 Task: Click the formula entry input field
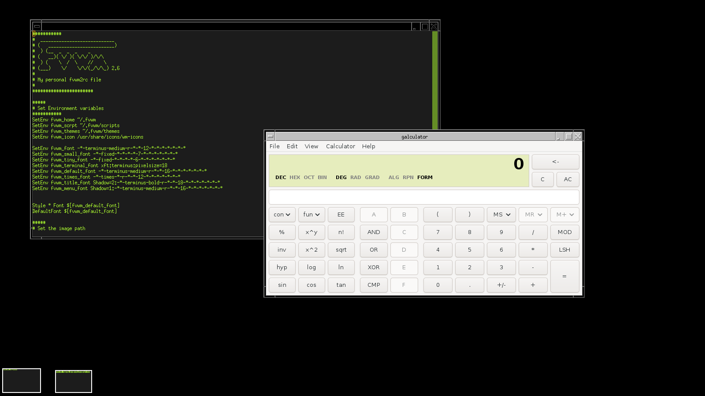[423, 197]
